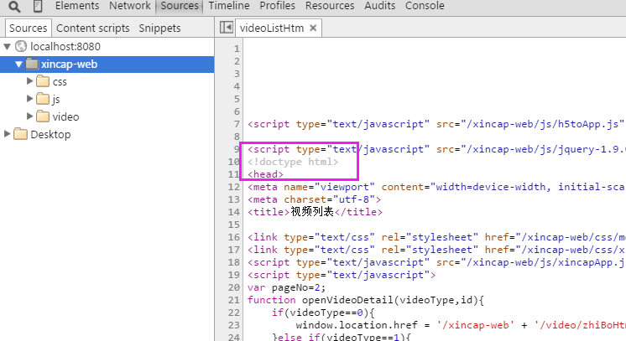Viewport: 626px width, 341px height.
Task: Collapse the localhost:8080 tree node
Action: 7,47
